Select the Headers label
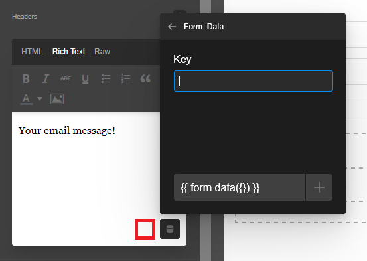The image size is (367, 261). click(x=25, y=17)
